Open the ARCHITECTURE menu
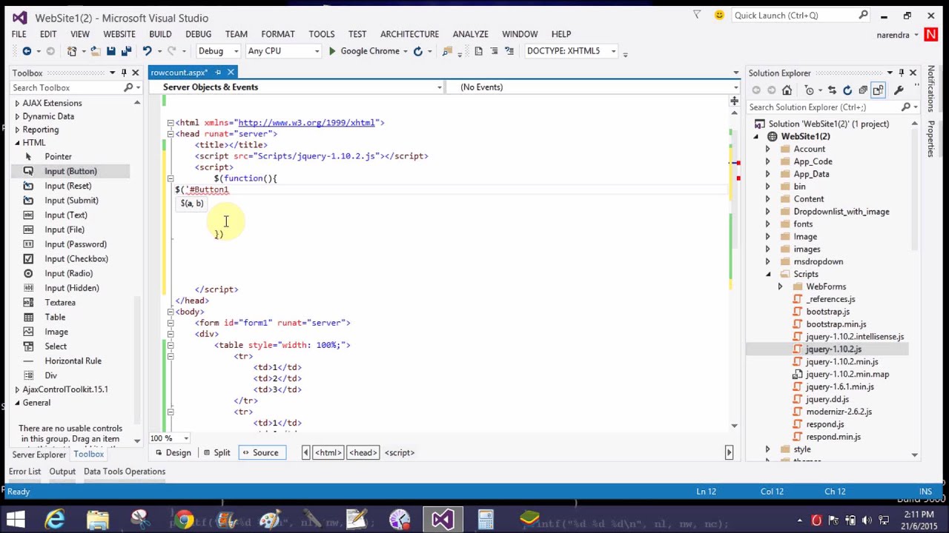Screen dimensions: 949x533 coord(409,34)
